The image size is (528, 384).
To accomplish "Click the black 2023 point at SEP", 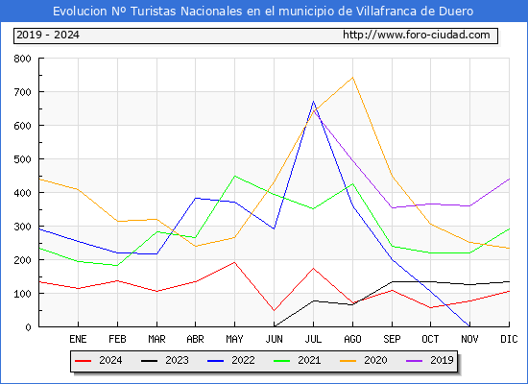I will tap(392, 281).
